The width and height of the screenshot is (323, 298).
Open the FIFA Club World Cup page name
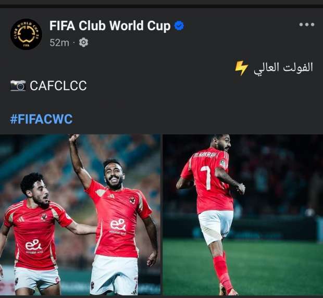pos(110,26)
